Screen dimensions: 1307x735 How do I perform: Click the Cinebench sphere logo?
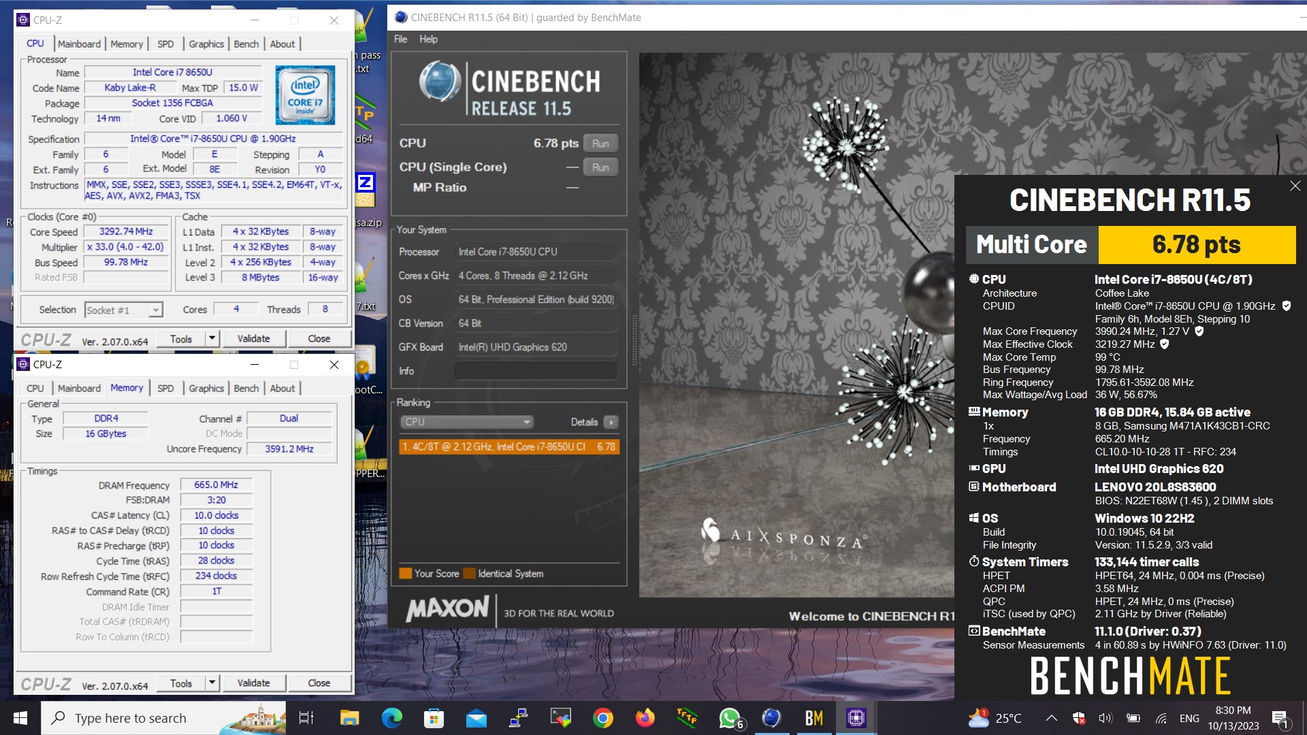pos(440,82)
